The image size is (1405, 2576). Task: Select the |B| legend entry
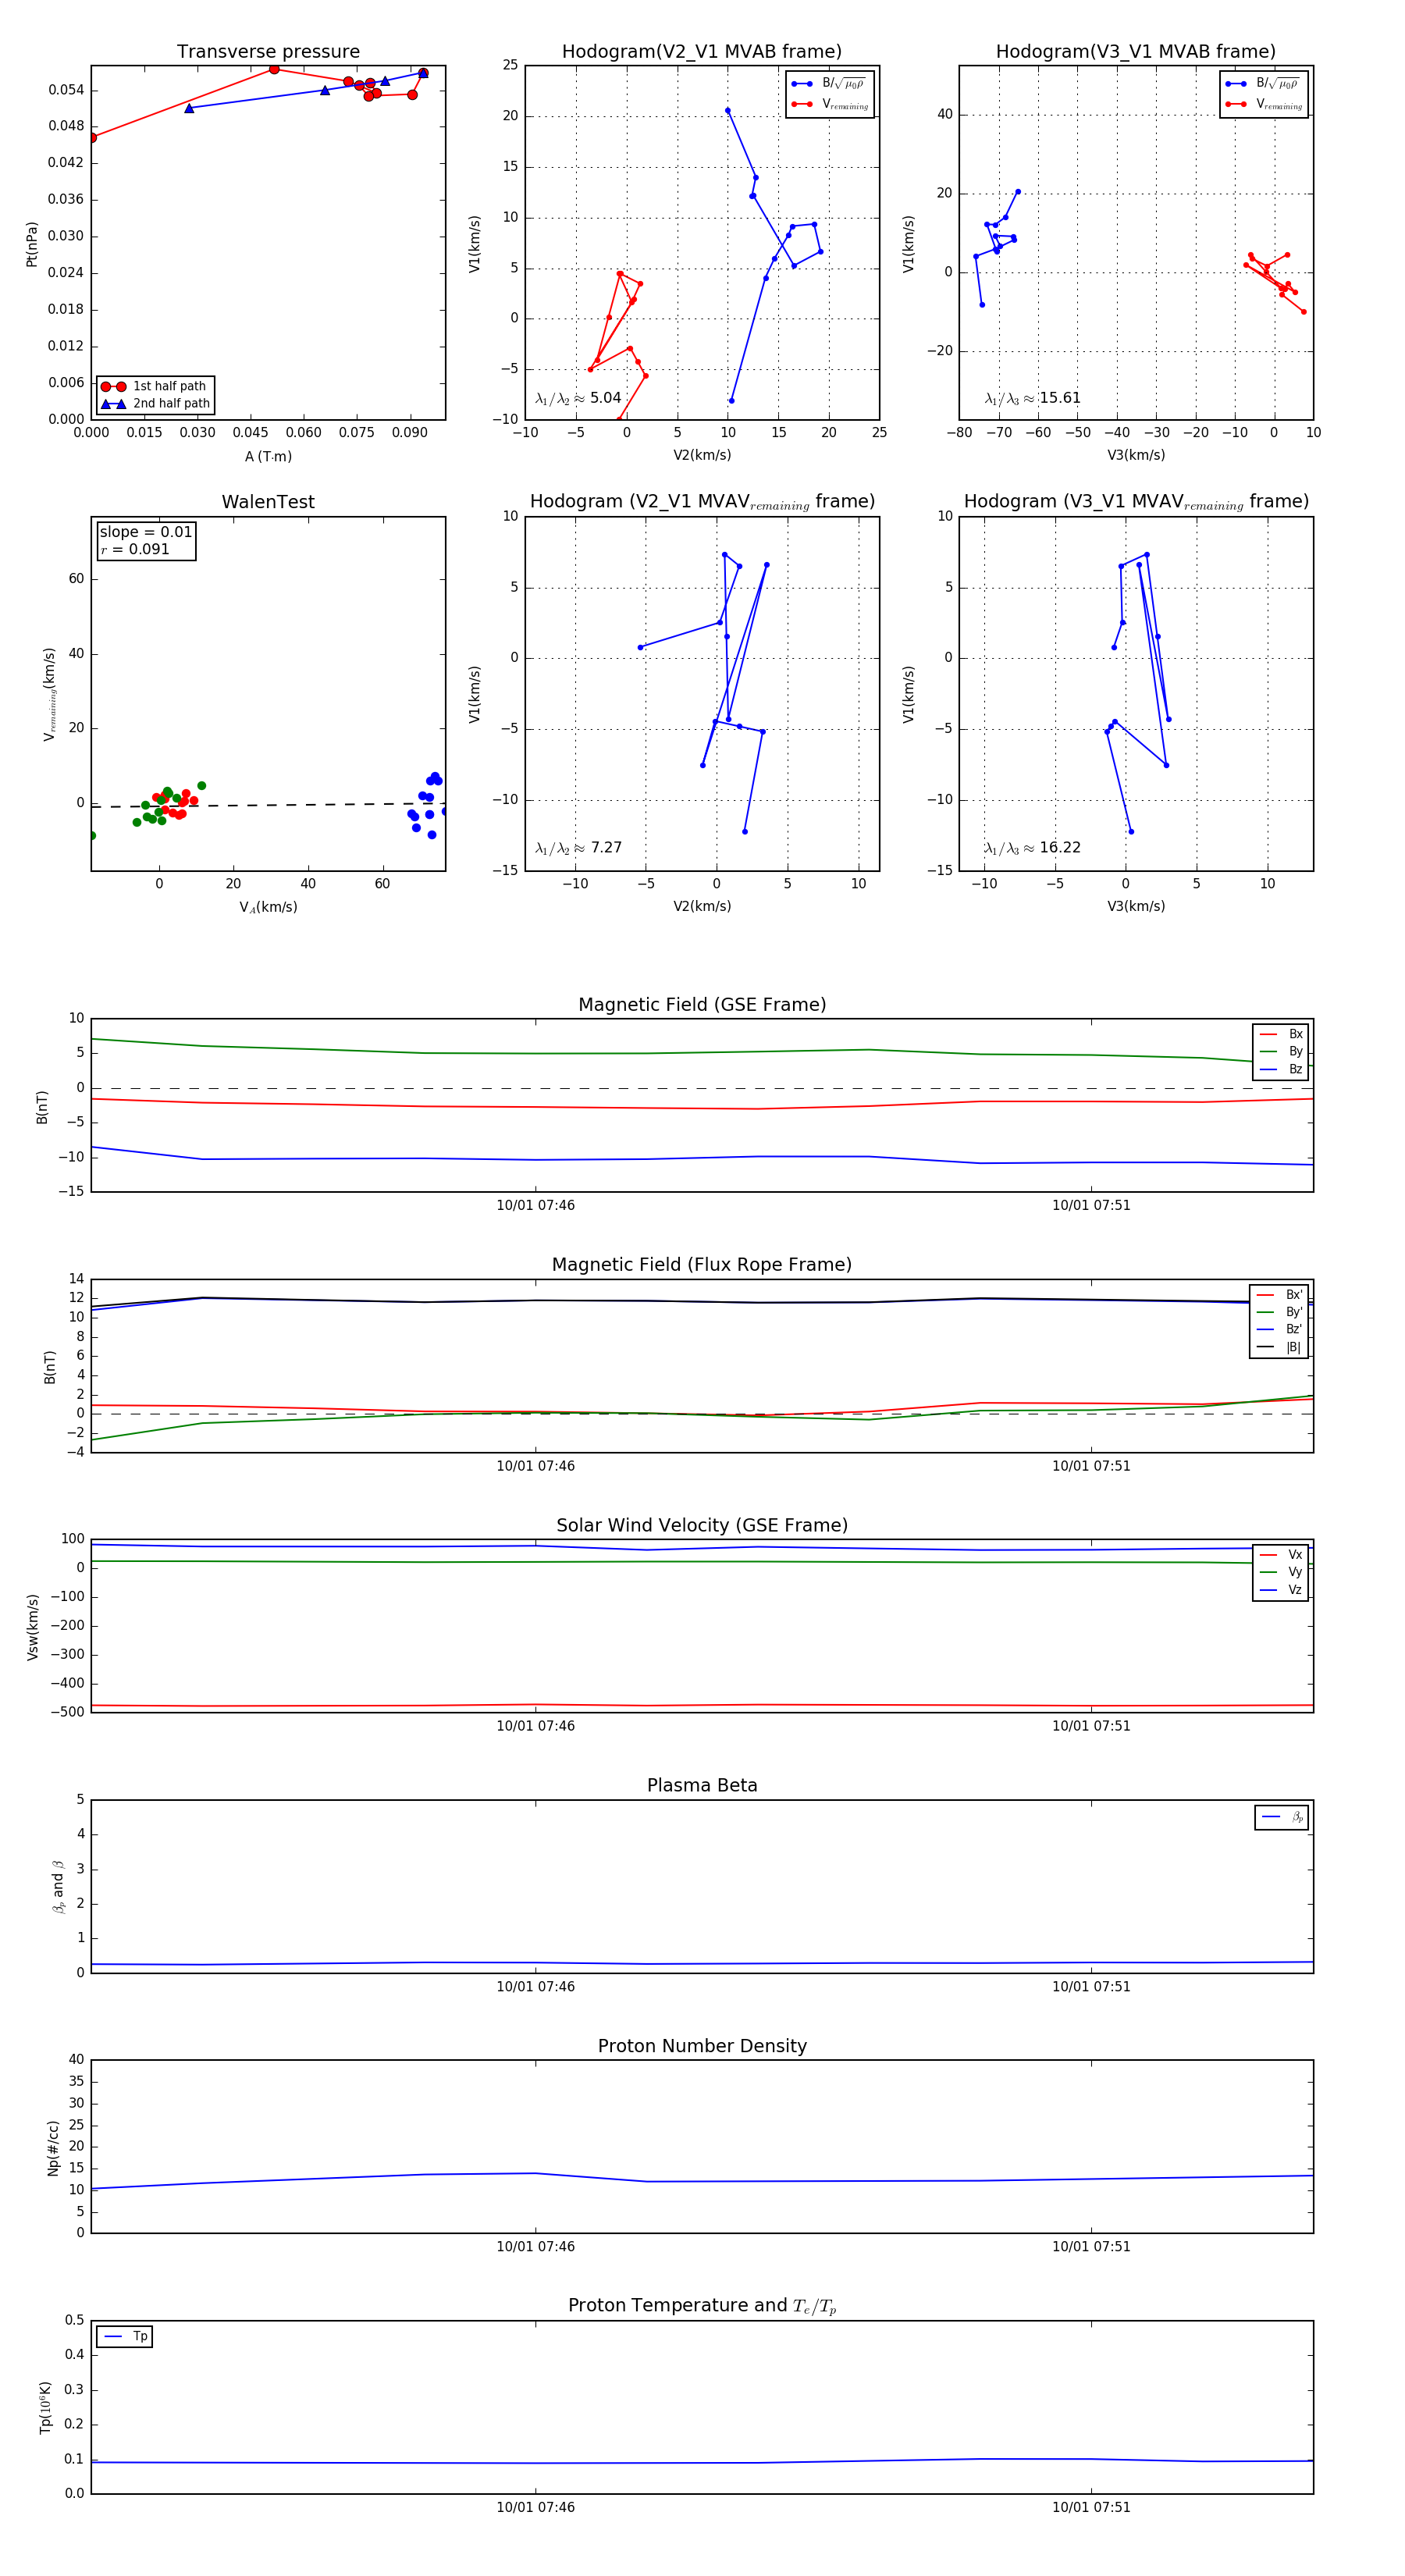point(1279,1348)
